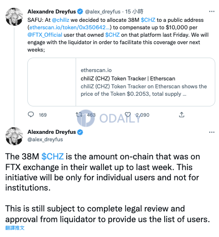The image size is (219, 237).
Task: Open etherscan.io/token/0x350642 link
Action: [70, 27]
